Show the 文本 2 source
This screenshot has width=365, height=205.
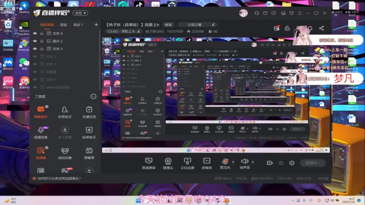pos(35,56)
